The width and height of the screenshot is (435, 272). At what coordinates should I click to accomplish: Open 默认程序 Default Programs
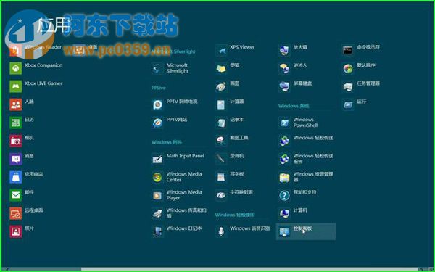tap(359, 68)
